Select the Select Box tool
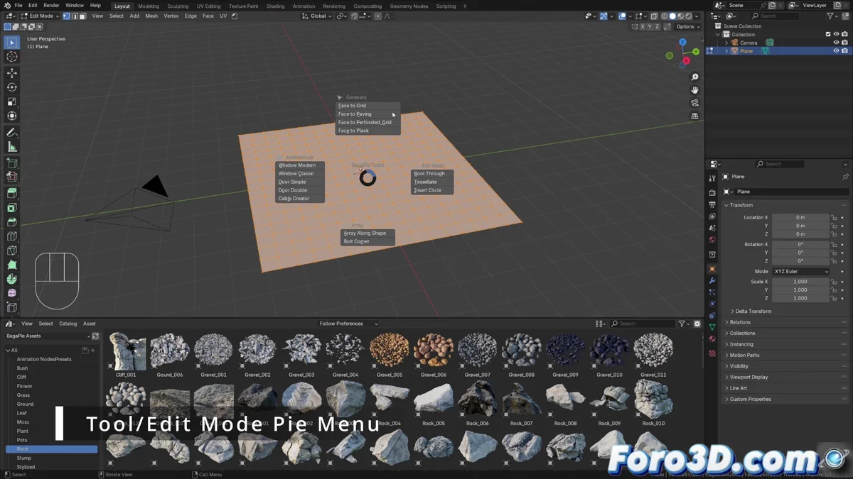Viewport: 853px width, 479px height. [12, 43]
